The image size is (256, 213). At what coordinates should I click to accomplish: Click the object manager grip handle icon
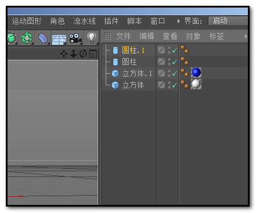tap(107, 36)
